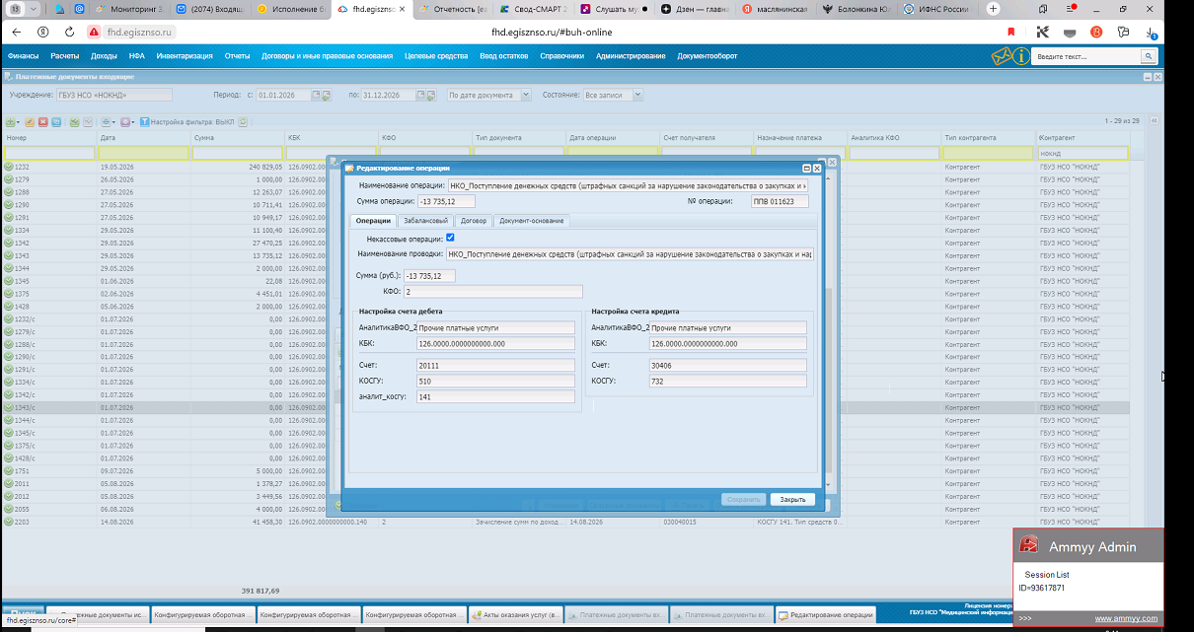Click the red bookmark icon in address bar
The height and width of the screenshot is (632, 1194).
[1010, 32]
